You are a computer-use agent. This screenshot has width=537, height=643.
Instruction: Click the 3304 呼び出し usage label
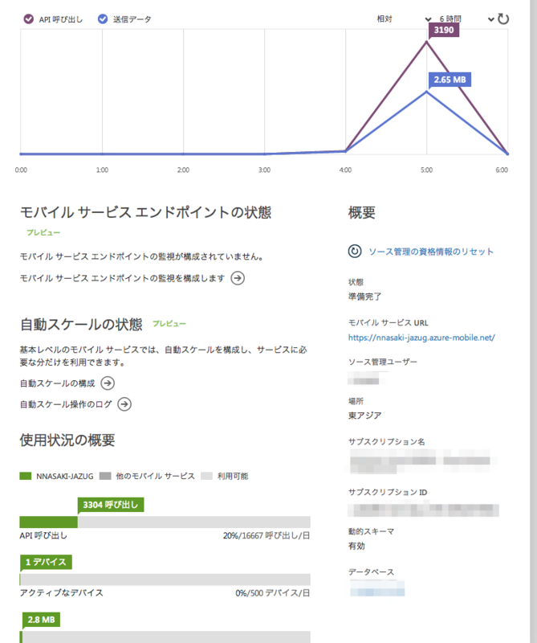point(111,505)
